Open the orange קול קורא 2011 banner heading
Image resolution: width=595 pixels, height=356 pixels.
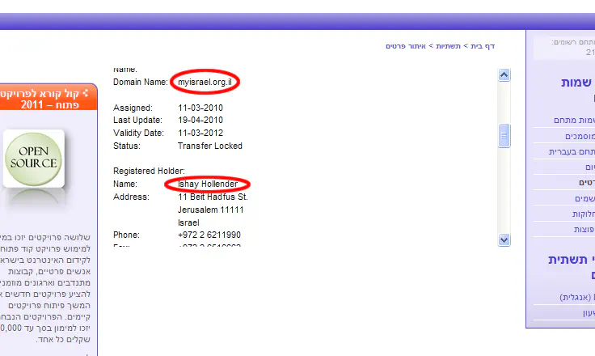(49, 98)
